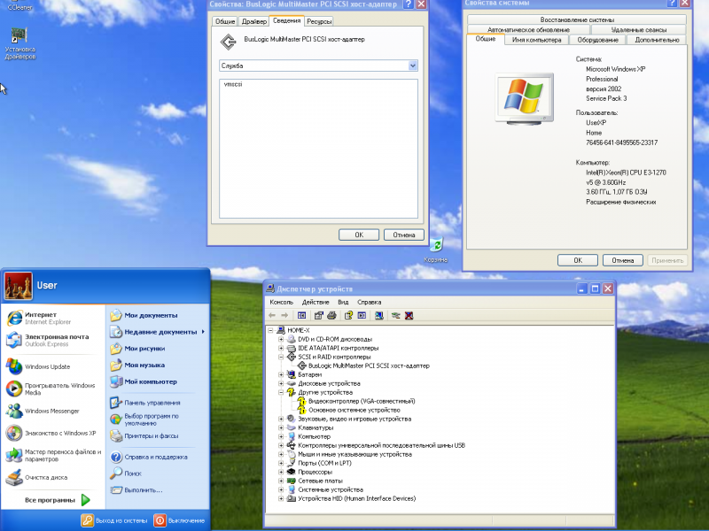This screenshot has width=709, height=531.
Task: Open Восстановление системы tab
Action: [x=577, y=19]
